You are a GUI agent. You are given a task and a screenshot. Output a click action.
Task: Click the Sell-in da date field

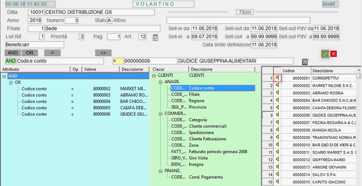[204, 28]
